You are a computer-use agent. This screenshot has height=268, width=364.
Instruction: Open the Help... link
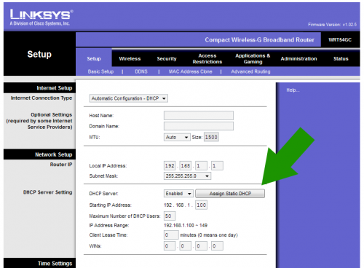(293, 90)
